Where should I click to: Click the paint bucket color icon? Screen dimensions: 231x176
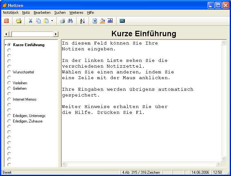[x=102, y=21]
